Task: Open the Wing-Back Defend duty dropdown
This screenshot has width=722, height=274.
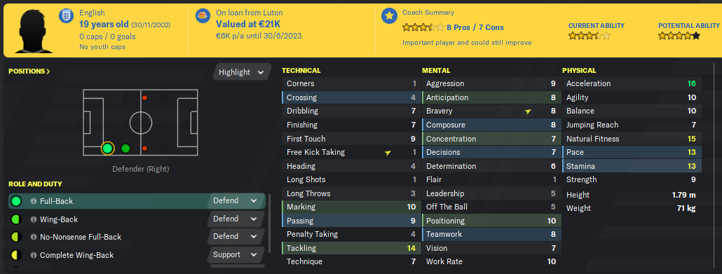Action: tap(234, 219)
